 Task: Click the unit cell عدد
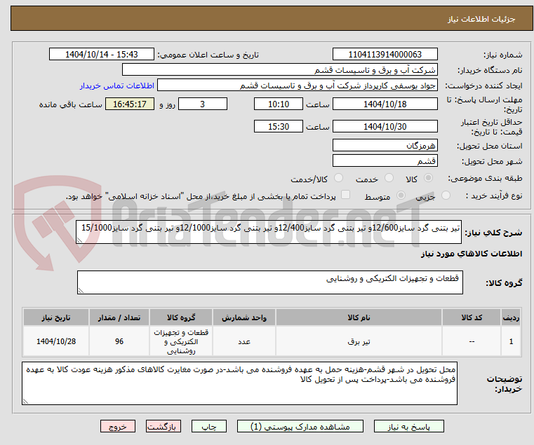point(244,341)
